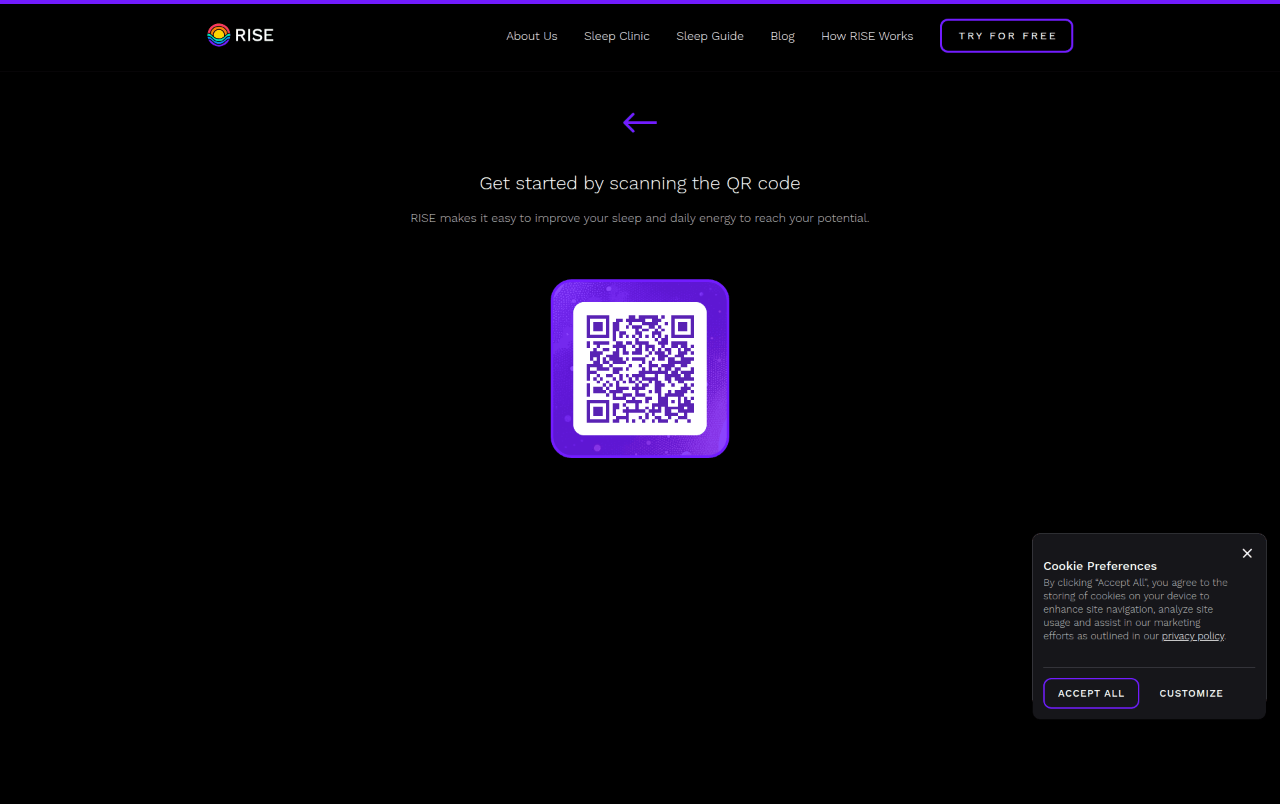Click the QR code image
The width and height of the screenshot is (1280, 804).
click(640, 369)
